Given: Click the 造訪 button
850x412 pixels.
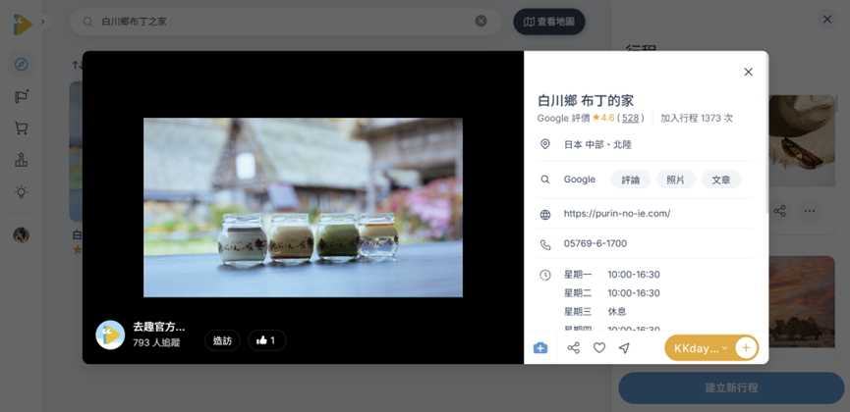Looking at the screenshot, I should (222, 340).
